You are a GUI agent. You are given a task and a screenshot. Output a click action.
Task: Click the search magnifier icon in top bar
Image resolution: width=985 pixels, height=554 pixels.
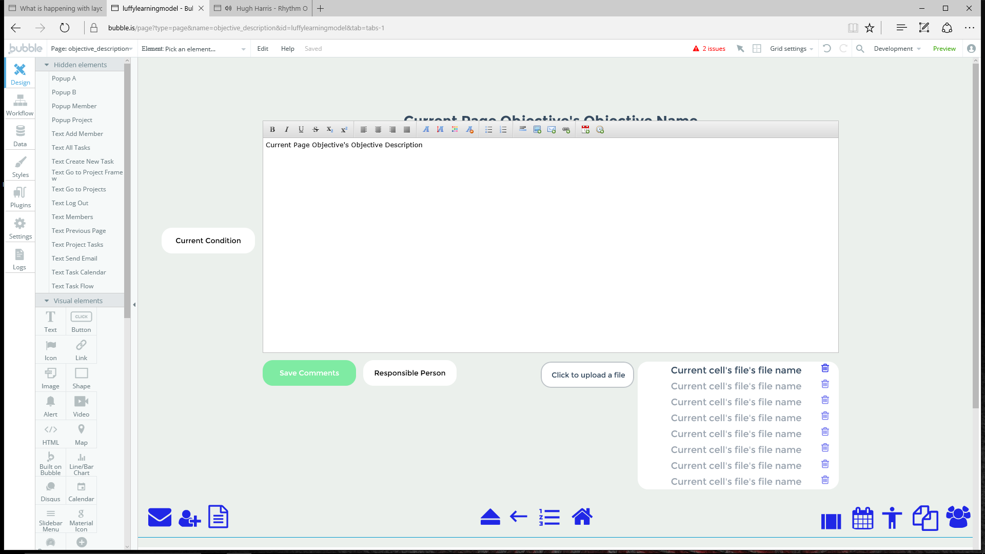tap(860, 49)
